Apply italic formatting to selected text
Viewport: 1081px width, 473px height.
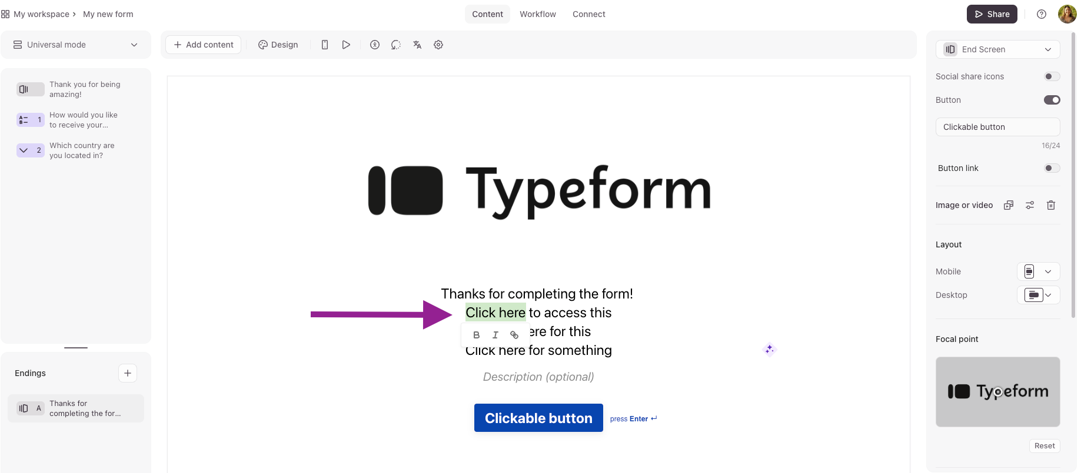point(495,335)
